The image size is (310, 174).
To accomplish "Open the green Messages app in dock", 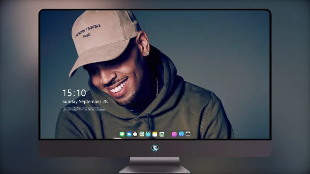I will (122, 134).
